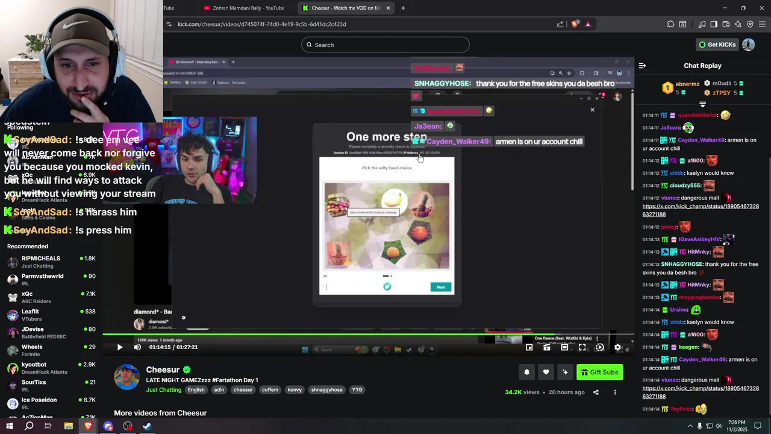The height and width of the screenshot is (434, 771).
Task: Open Leo AI sparkle icon
Action: [738, 24]
